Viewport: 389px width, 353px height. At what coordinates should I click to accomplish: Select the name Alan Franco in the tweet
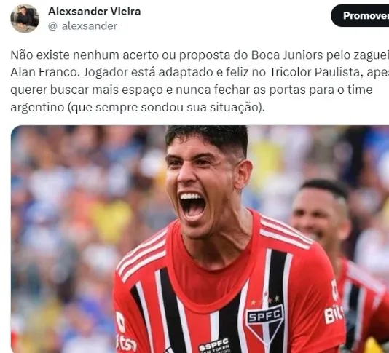[x=44, y=72]
